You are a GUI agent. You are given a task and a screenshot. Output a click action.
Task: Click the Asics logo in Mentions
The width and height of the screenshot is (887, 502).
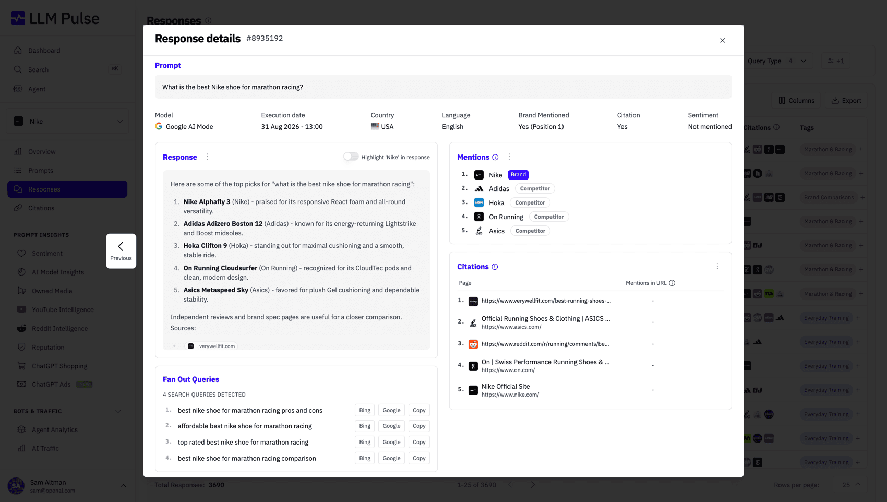pyautogui.click(x=479, y=231)
